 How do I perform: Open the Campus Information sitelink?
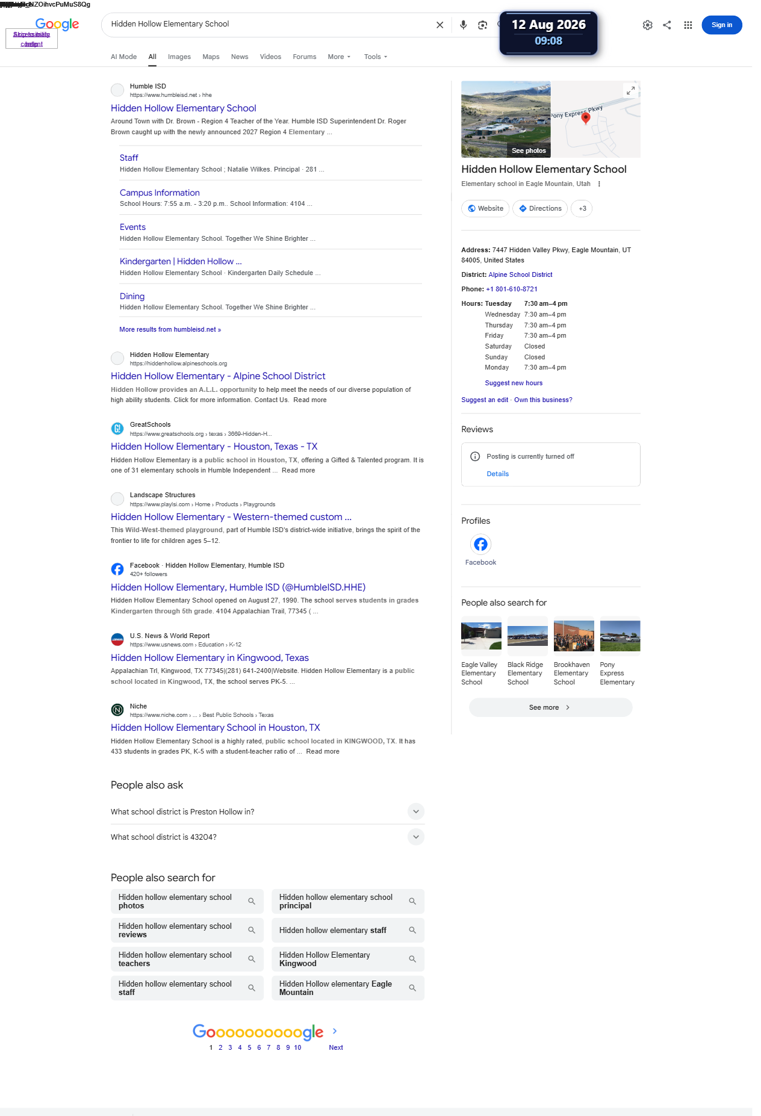coord(160,193)
